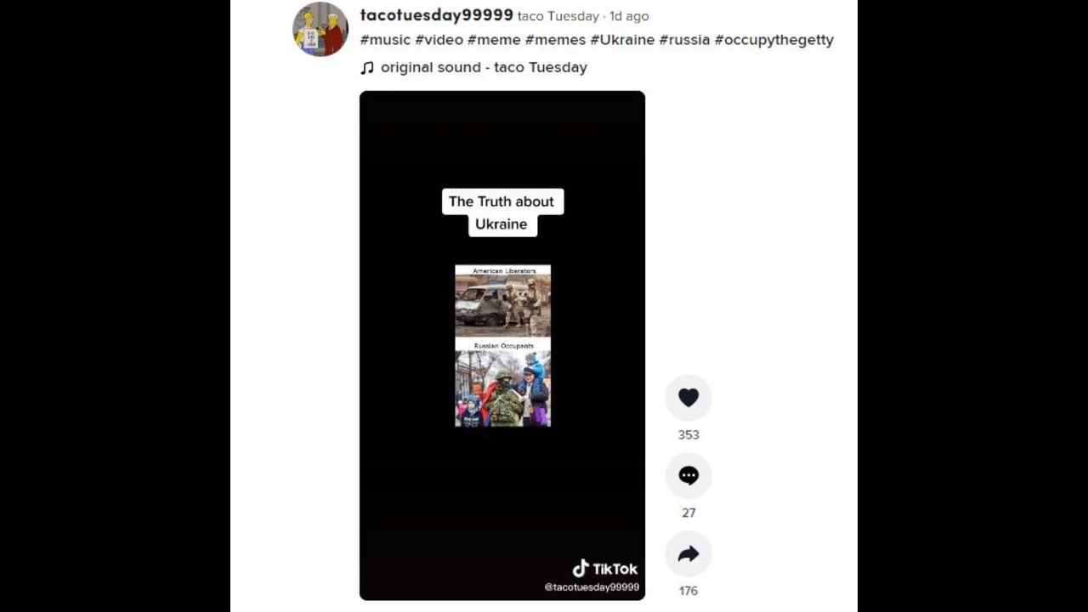The width and height of the screenshot is (1088, 612).
Task: Open the #occupythegetty hashtag
Action: pyautogui.click(x=774, y=40)
